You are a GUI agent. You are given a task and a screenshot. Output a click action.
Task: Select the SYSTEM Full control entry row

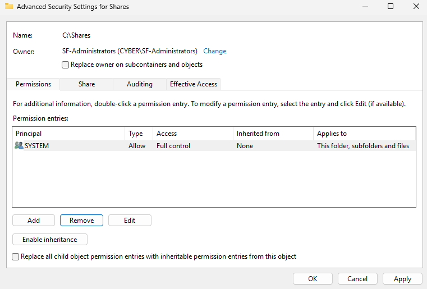pyautogui.click(x=213, y=146)
